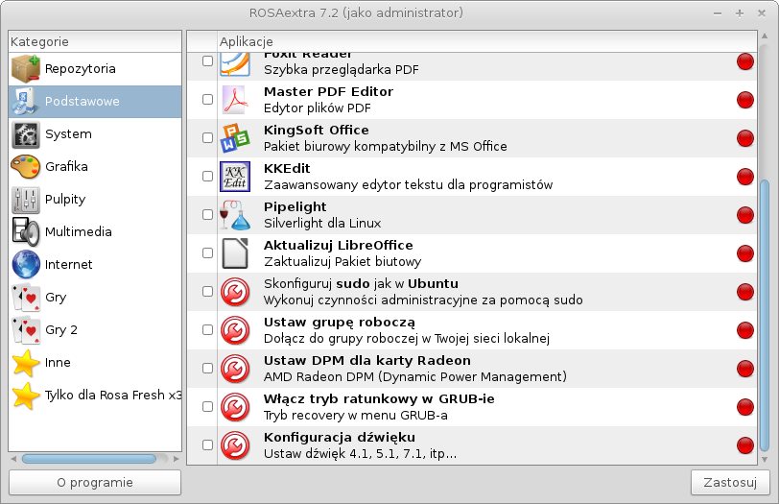Click the Aplikacje column header
Image resolution: width=779 pixels, height=504 pixels.
pyautogui.click(x=487, y=41)
